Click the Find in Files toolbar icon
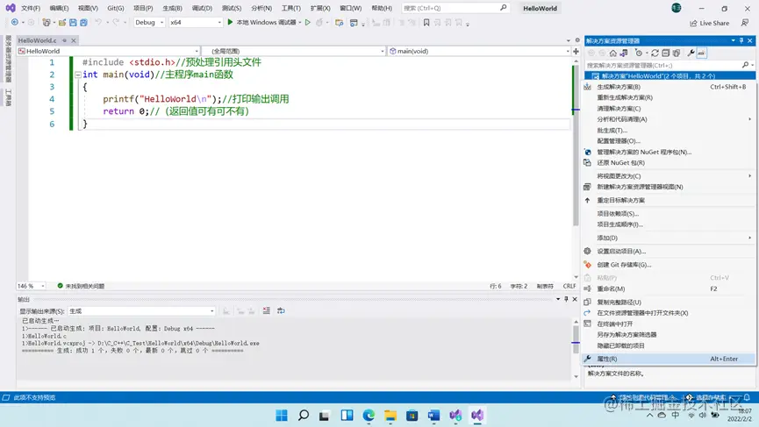759x427 pixels. (x=339, y=22)
